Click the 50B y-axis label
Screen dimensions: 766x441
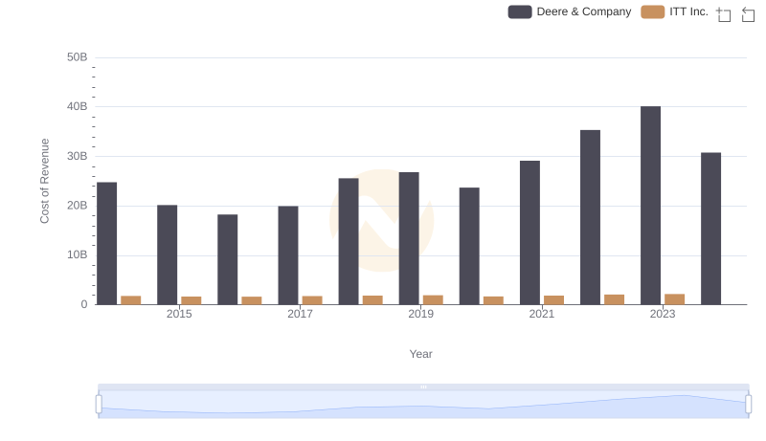pyautogui.click(x=78, y=57)
